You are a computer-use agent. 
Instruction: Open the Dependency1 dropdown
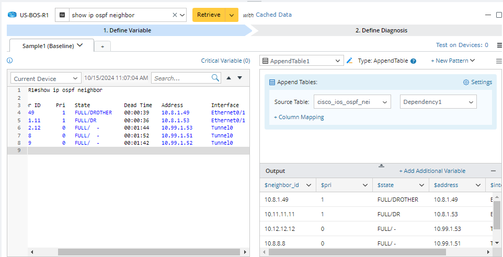pos(438,102)
